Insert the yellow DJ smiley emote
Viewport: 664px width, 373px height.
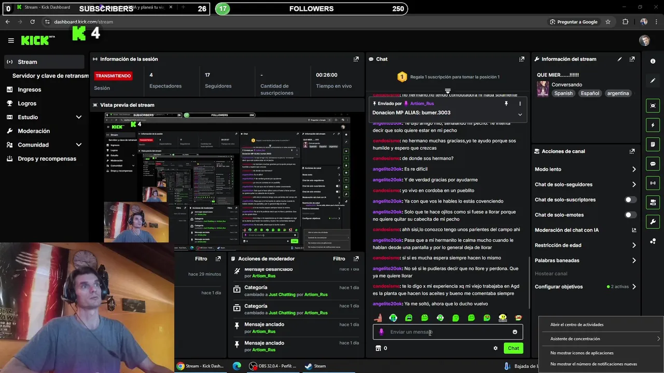(503, 318)
